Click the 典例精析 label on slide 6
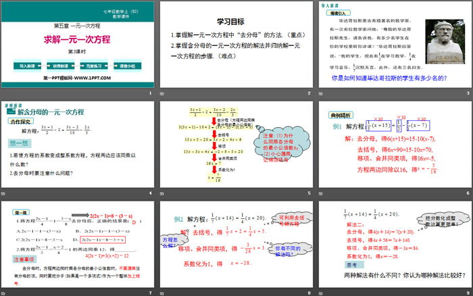473x296 pixels. coord(341,115)
